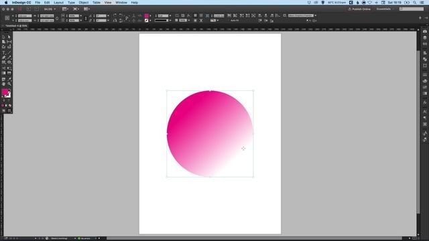Select the Direct Selection tool
The image size is (429, 241).
[x=9, y=37]
